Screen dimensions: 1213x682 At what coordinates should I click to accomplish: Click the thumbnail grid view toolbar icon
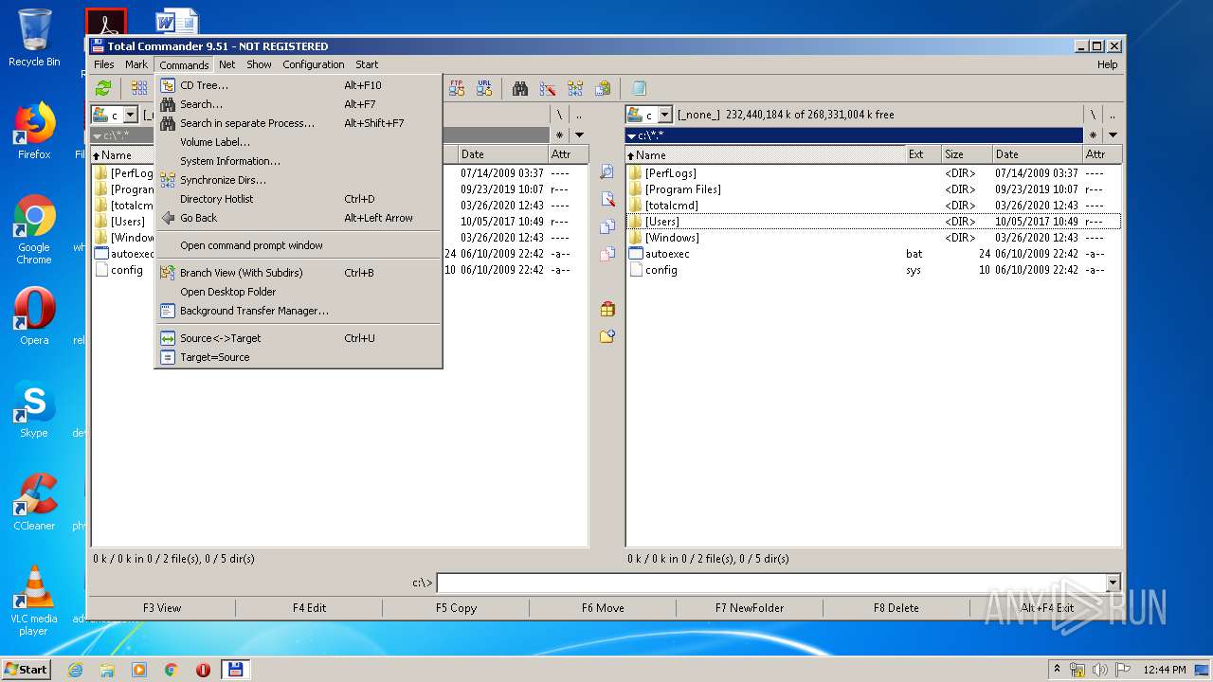tap(139, 88)
